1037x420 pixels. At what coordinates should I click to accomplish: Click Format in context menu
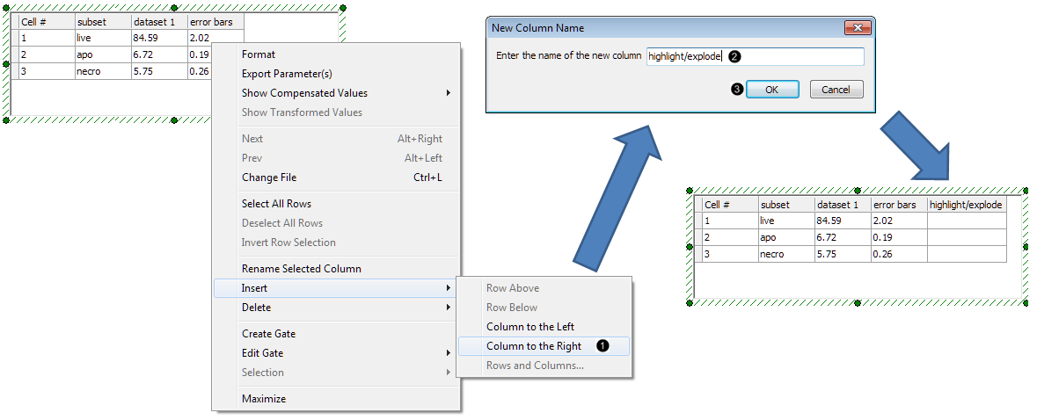point(259,54)
